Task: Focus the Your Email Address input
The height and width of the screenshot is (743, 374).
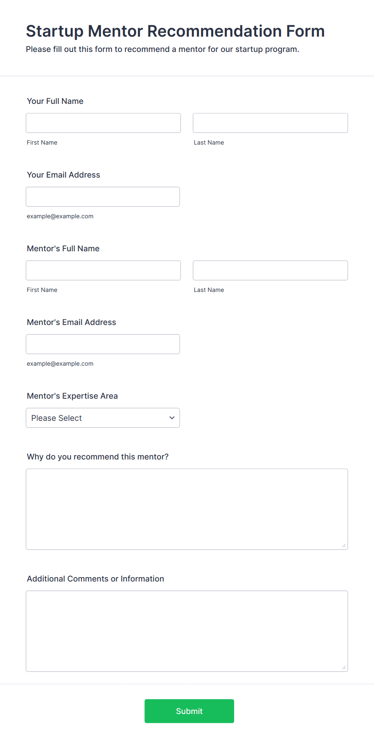Action: [x=103, y=197]
